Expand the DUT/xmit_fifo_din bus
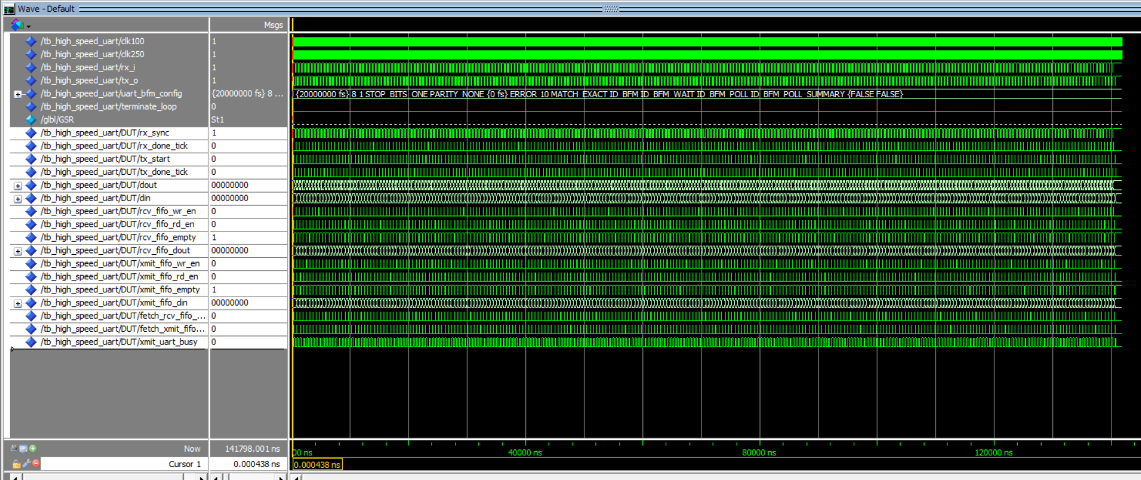1141x480 pixels. (x=18, y=303)
